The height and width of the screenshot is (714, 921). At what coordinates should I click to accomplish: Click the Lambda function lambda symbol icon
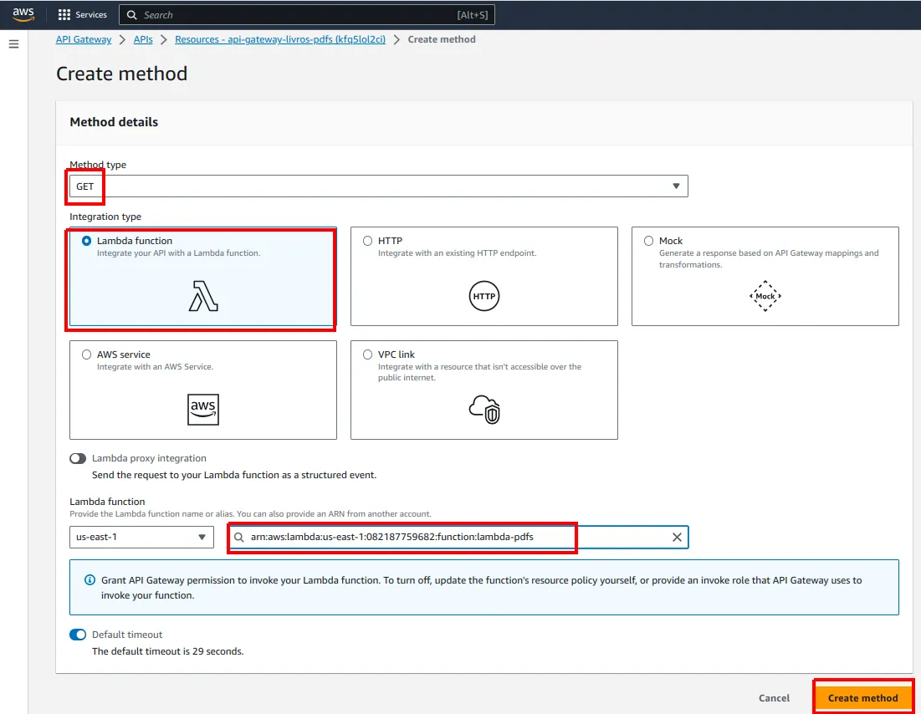[203, 296]
